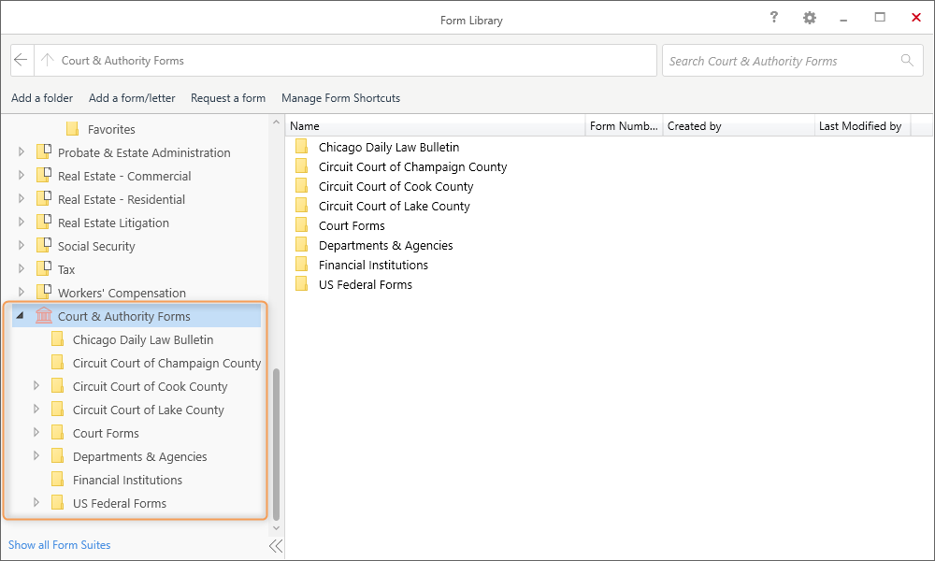
Task: Click Request a form
Action: (228, 98)
